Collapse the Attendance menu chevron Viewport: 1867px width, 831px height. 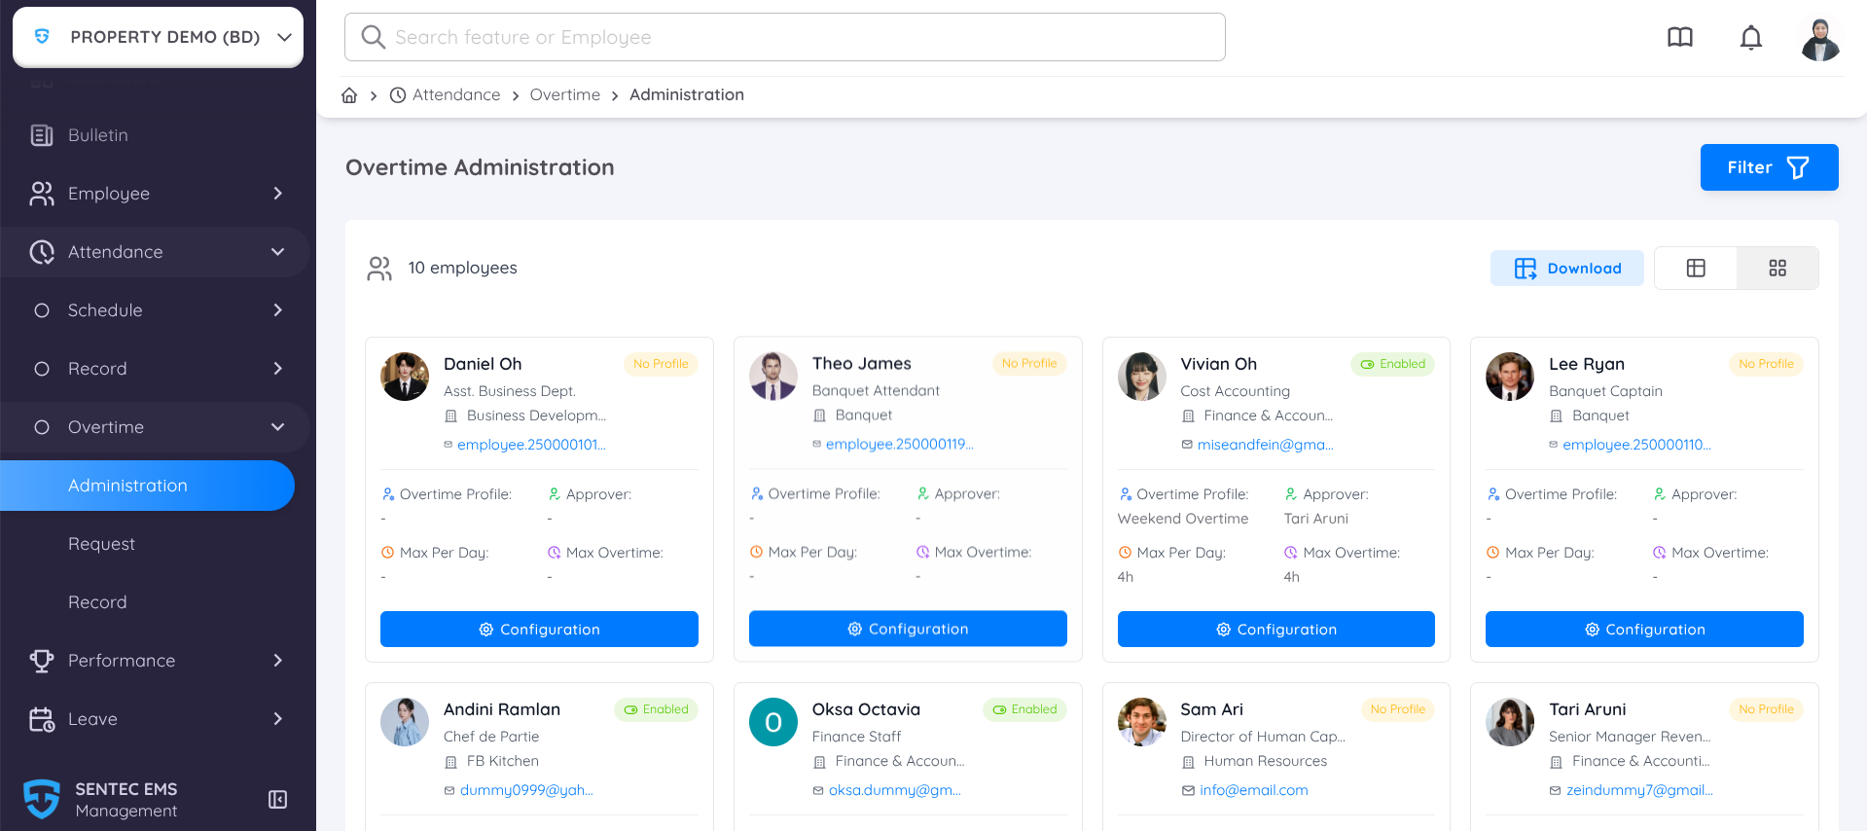278,252
